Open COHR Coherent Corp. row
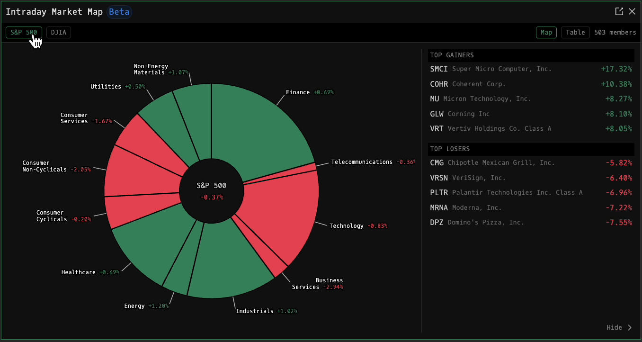 [x=531, y=84]
